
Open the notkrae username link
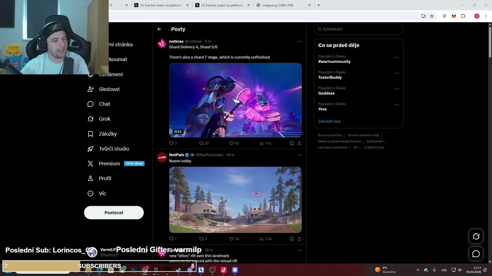point(176,41)
